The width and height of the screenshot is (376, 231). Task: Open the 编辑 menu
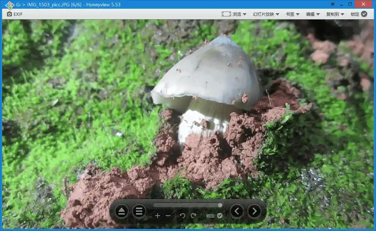pyautogui.click(x=313, y=14)
